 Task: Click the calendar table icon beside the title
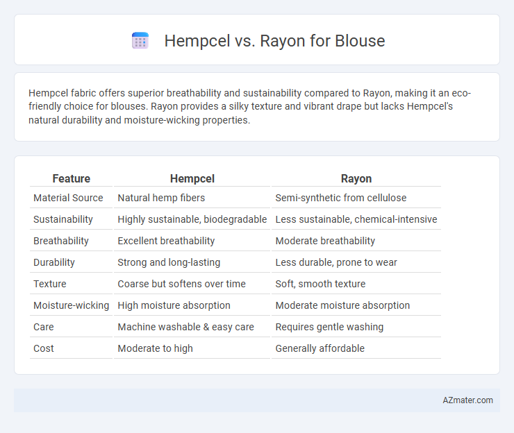pyautogui.click(x=140, y=41)
